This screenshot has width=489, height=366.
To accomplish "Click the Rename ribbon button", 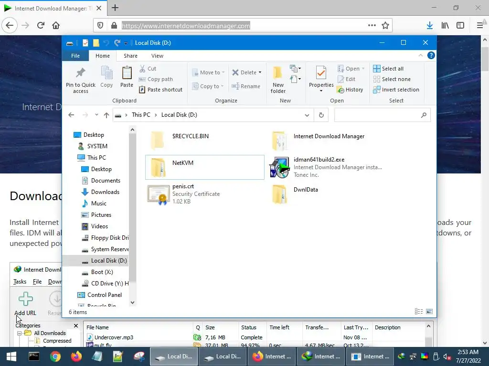I will (246, 86).
